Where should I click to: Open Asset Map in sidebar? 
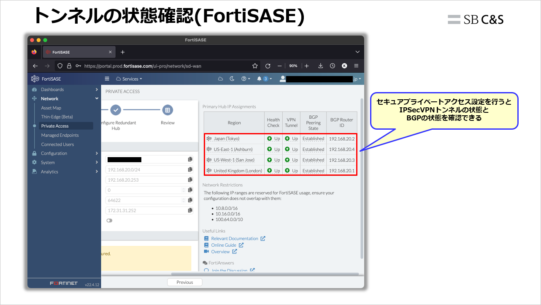point(51,108)
